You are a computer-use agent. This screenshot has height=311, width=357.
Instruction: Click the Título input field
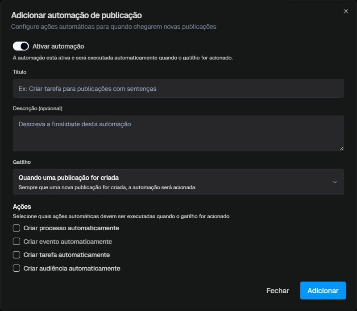click(x=178, y=88)
